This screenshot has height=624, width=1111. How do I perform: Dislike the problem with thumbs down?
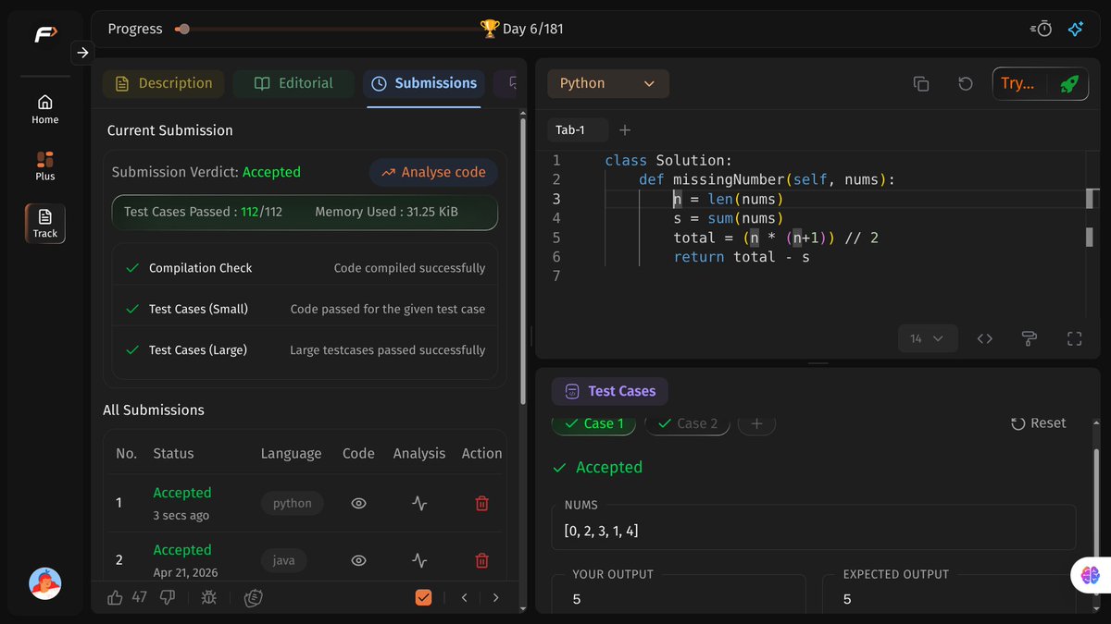[x=168, y=597]
